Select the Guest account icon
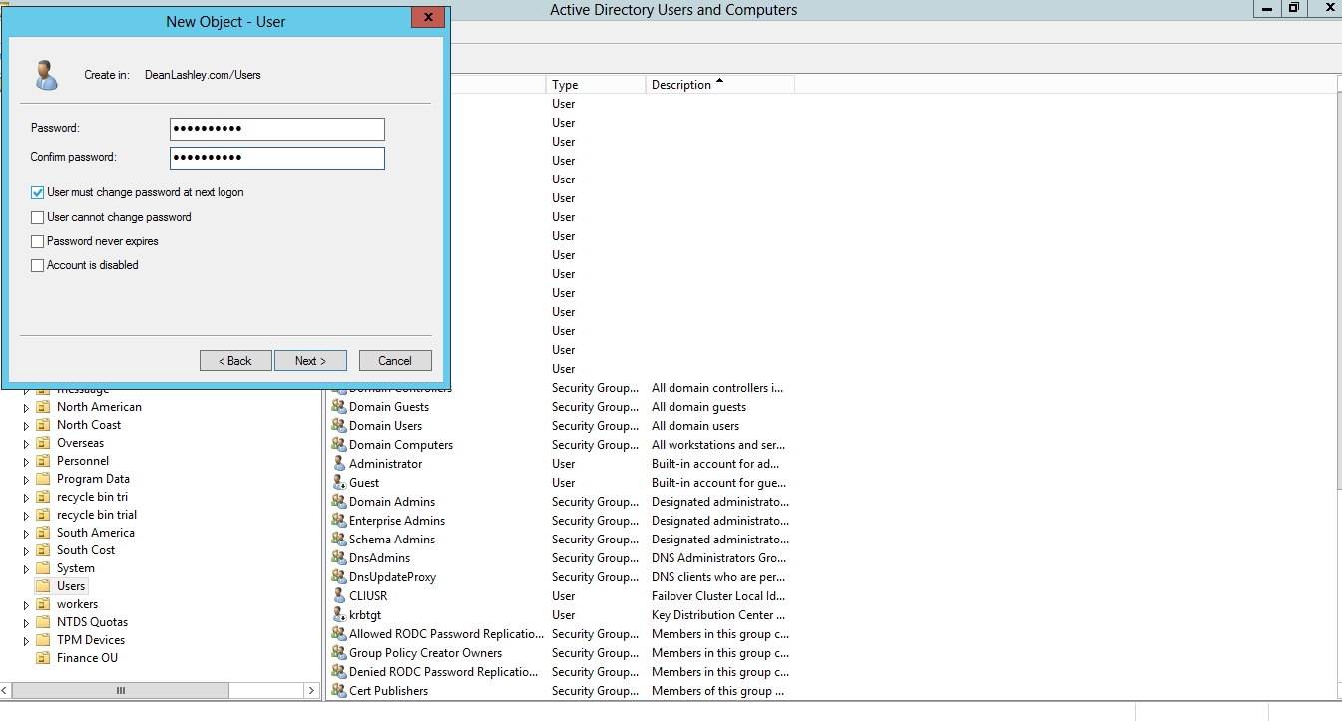 (338, 483)
